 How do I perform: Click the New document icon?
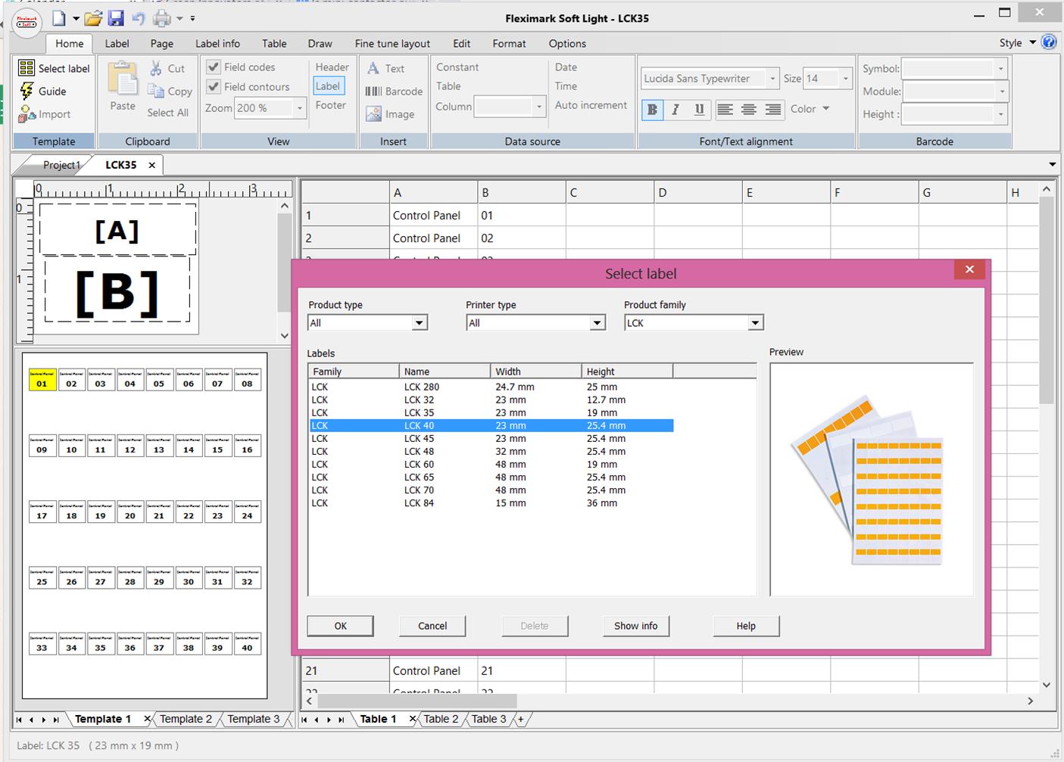tap(59, 17)
